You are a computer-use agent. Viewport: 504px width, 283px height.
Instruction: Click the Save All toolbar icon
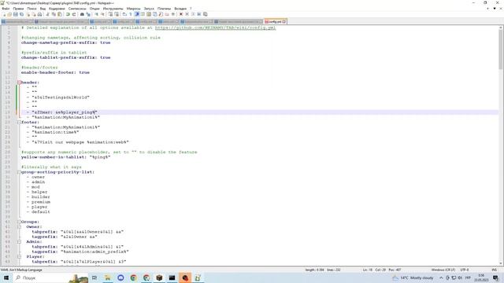click(21, 14)
